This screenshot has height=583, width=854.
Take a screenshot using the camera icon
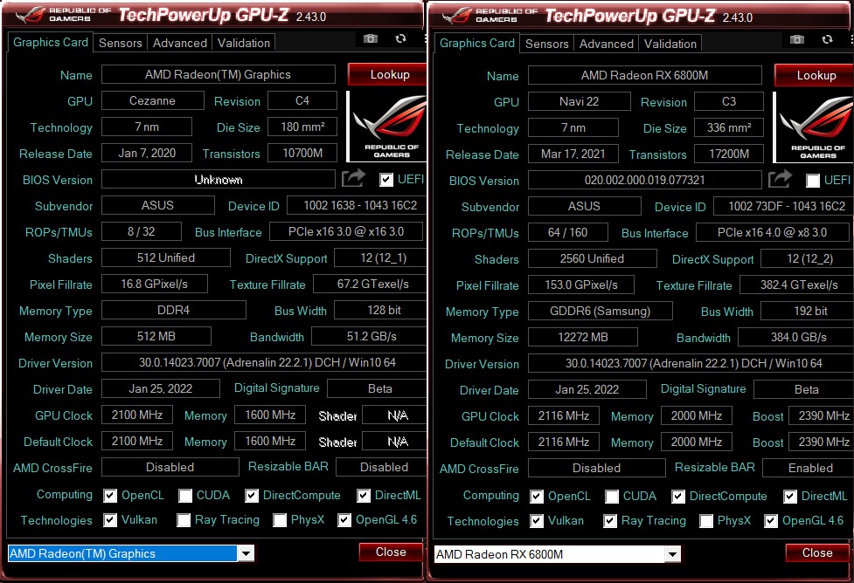tap(370, 38)
